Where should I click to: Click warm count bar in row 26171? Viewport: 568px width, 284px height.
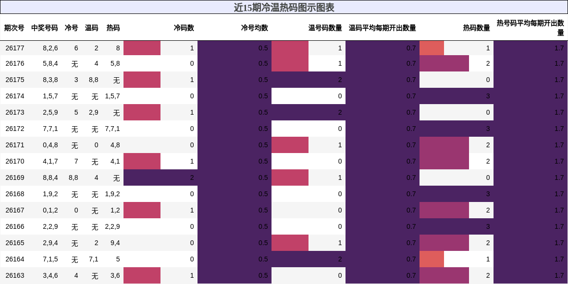pos(290,145)
